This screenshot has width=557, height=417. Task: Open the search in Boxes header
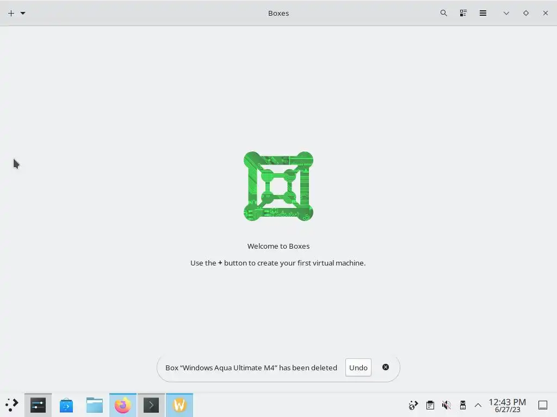pos(444,13)
